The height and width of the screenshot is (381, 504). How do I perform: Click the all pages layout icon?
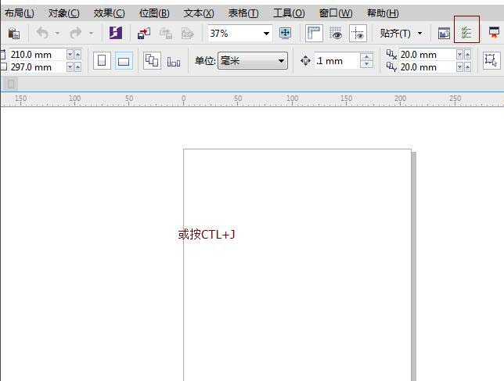click(152, 61)
